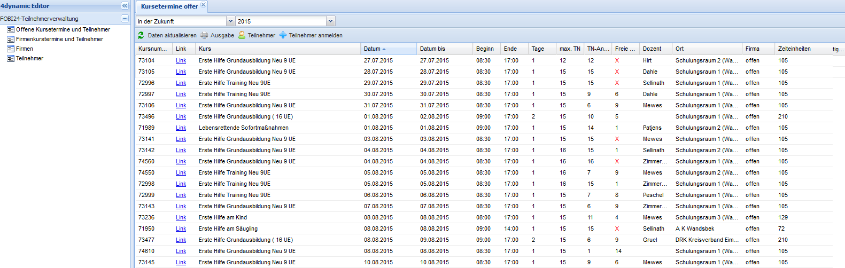Click the Ausgabe printer icon

pos(204,35)
